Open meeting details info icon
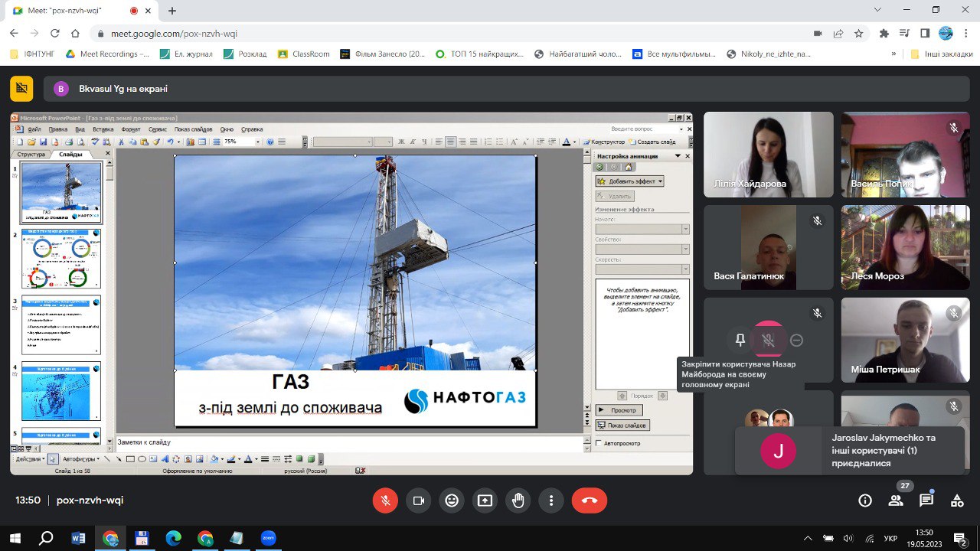 point(865,500)
